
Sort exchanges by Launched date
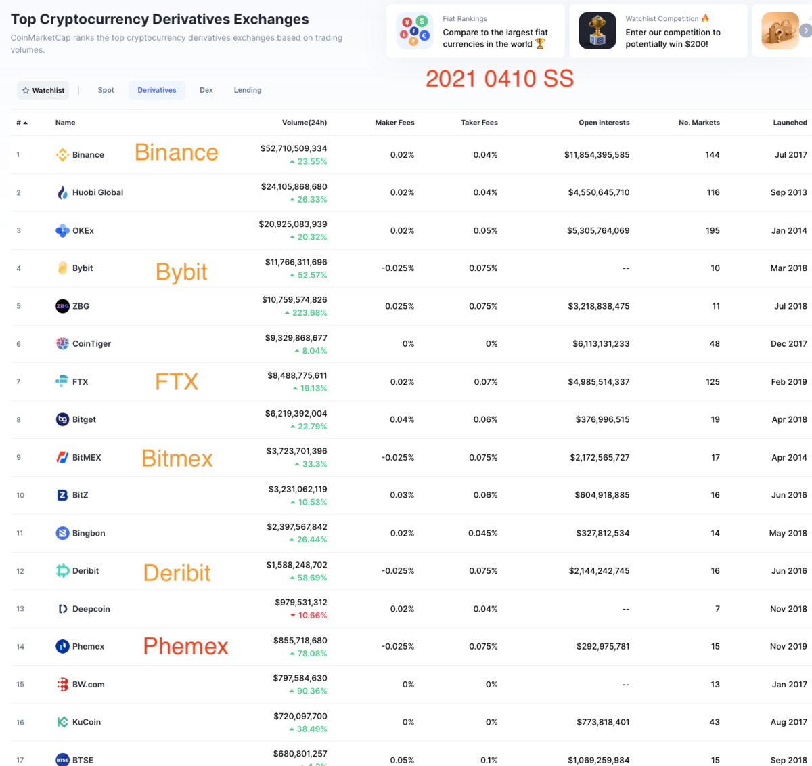point(790,122)
